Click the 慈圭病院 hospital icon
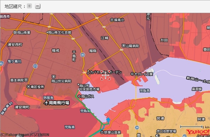210x137 pixels. coord(26,80)
